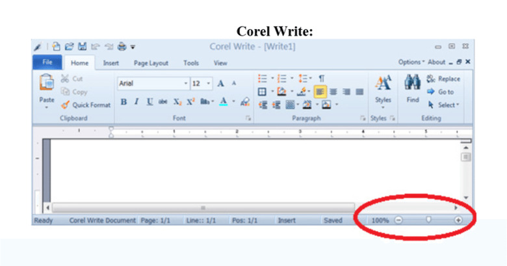The height and width of the screenshot is (266, 507).
Task: Click the line spacing icon
Action: [303, 79]
